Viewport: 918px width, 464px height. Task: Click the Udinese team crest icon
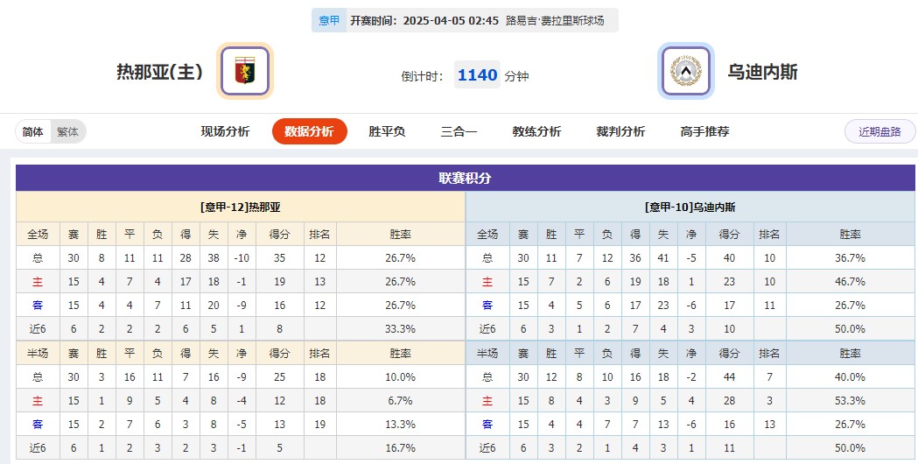click(x=686, y=71)
